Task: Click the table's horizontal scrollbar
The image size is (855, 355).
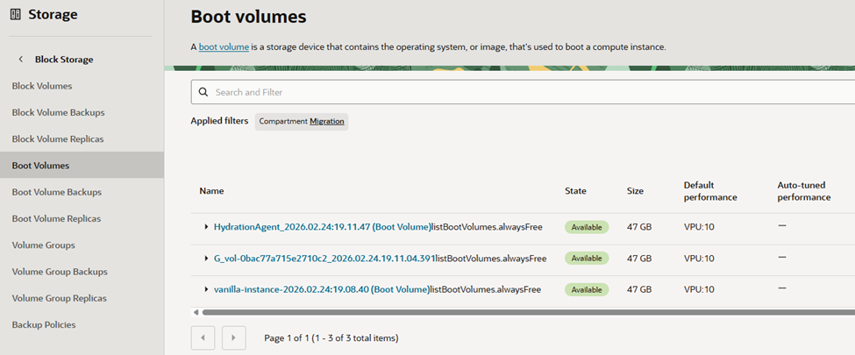Action: pos(526,311)
